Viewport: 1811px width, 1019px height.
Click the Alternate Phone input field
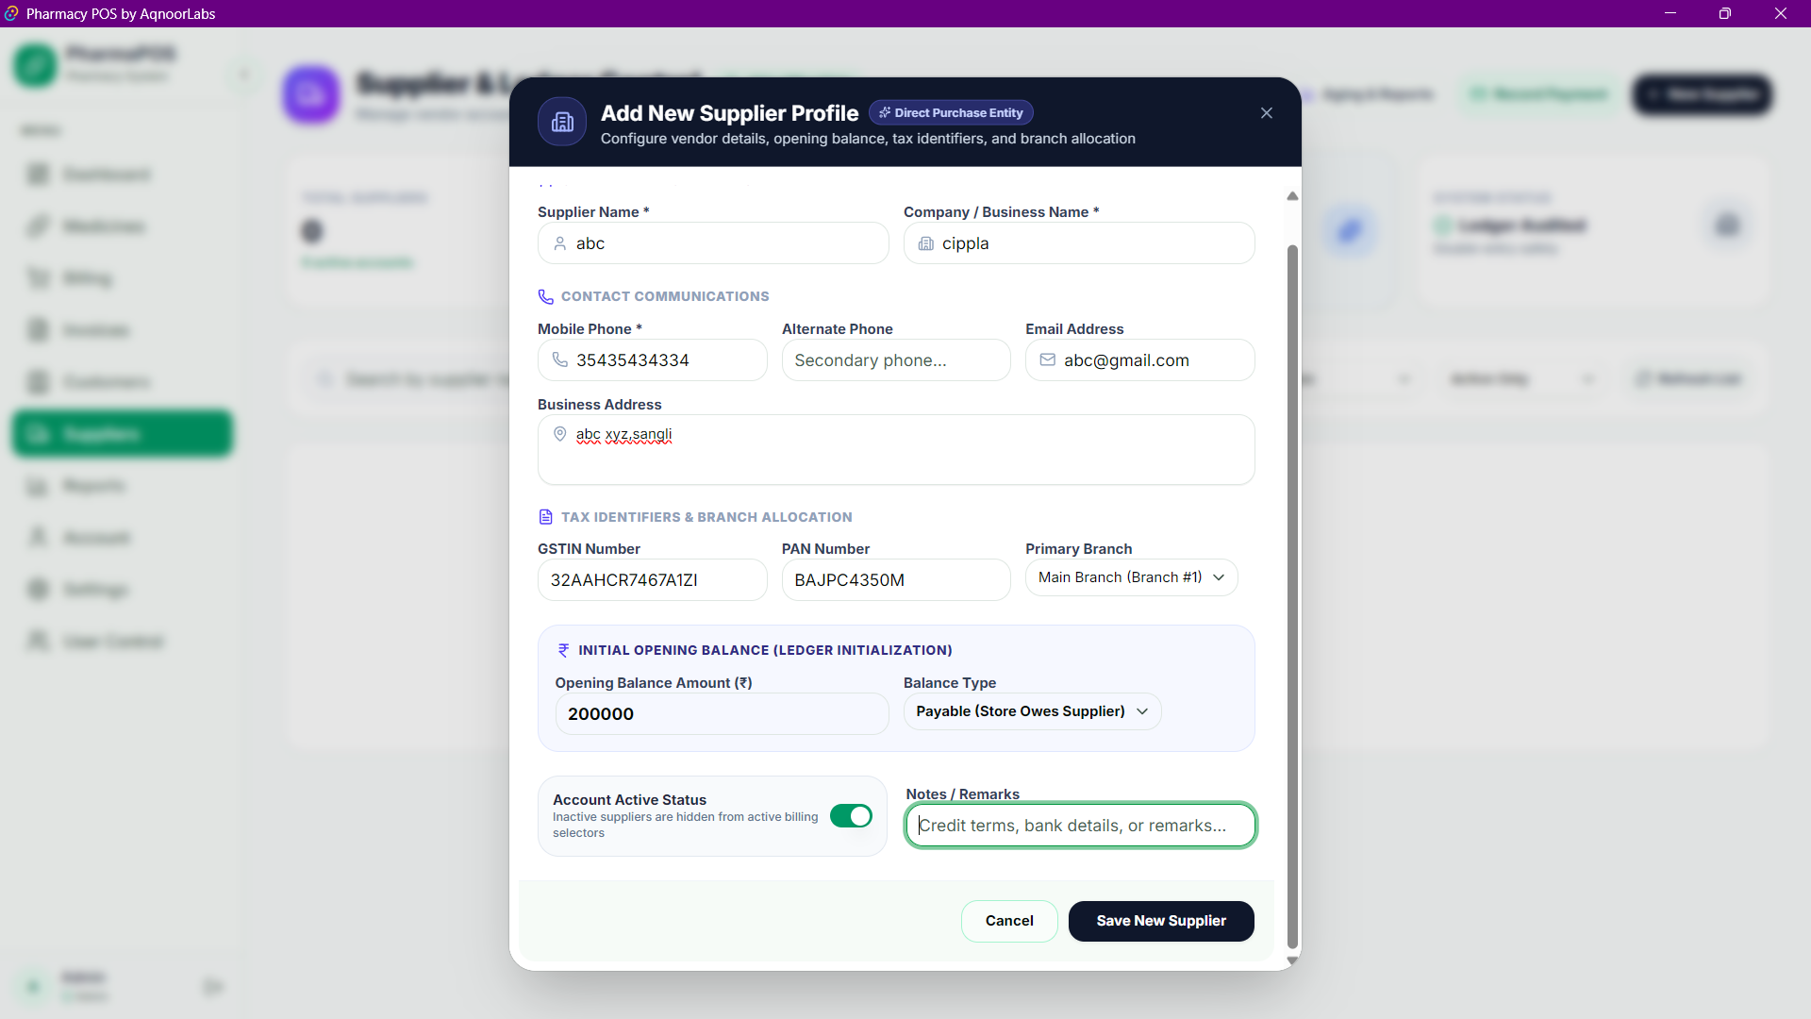(895, 360)
